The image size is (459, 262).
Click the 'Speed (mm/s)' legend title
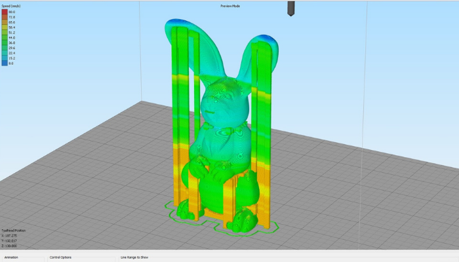coord(11,6)
